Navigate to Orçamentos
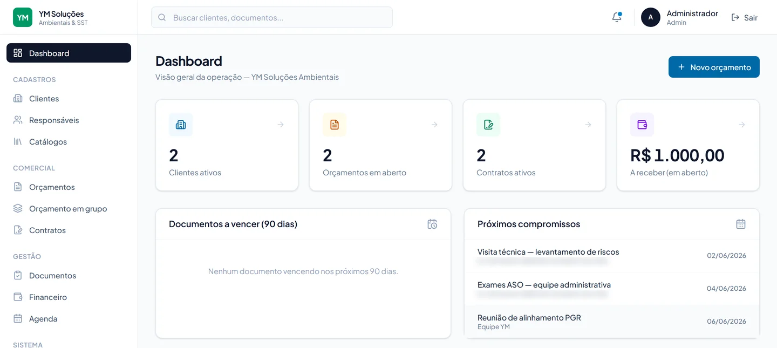 (69, 187)
